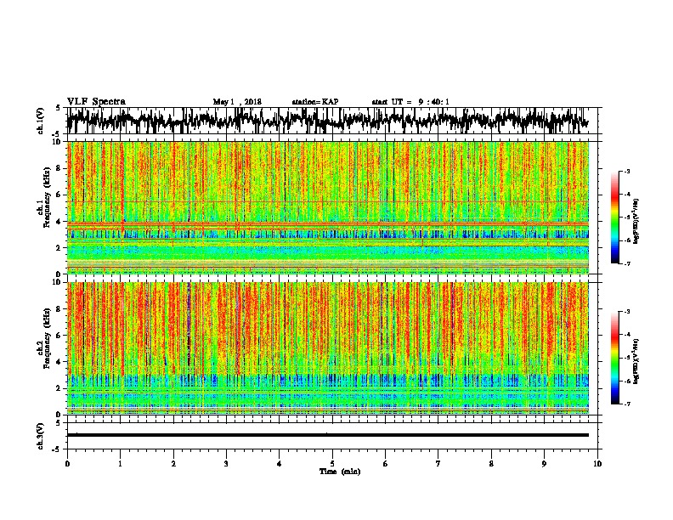Screen dimensions: 673x520
Task: Click the 'ch.3(V)' axis label
Action: pyautogui.click(x=41, y=436)
